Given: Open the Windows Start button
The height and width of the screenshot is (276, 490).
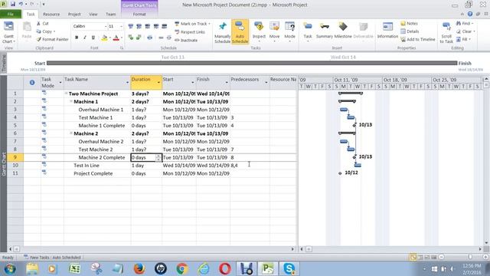Looking at the screenshot, I should (10, 269).
